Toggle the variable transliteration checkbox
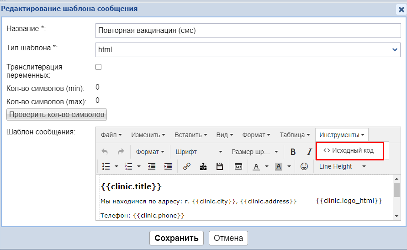 pyautogui.click(x=98, y=67)
